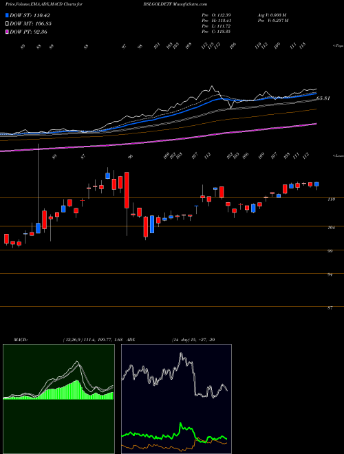This screenshot has width=344, height=454.
Task: Click the ADX '(14 day) 15, +27, -20' values
Action: [193, 340]
